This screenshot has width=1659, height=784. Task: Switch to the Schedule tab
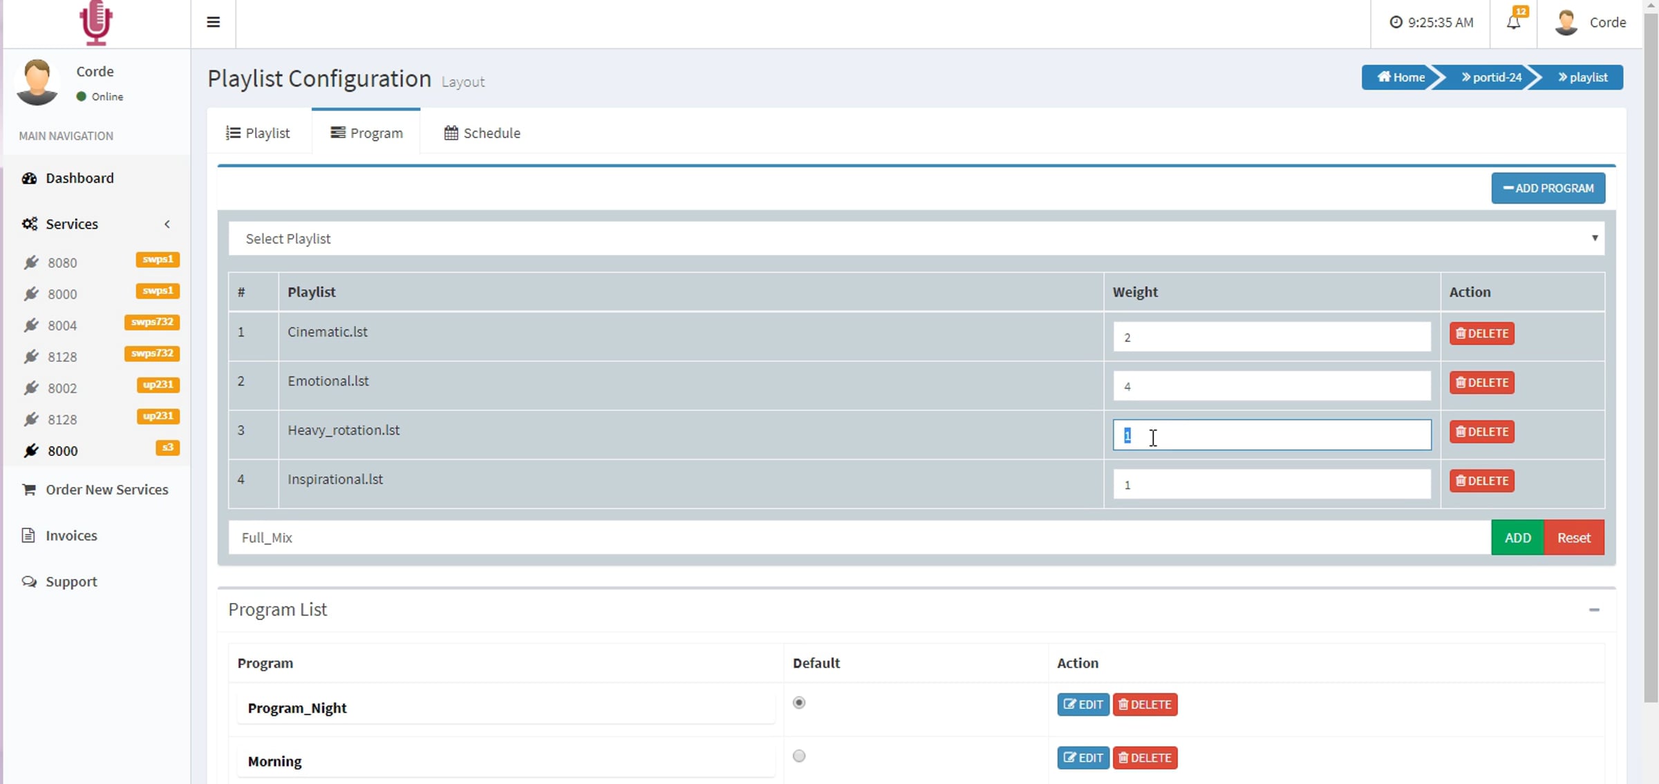(482, 133)
